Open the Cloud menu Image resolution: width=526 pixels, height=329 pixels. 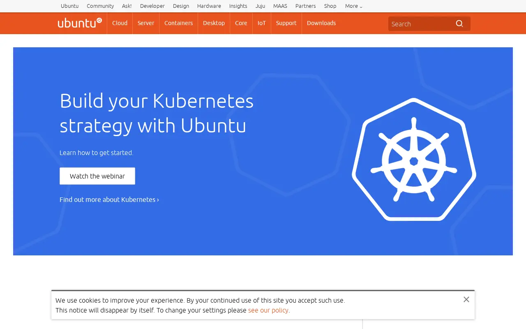(x=120, y=23)
